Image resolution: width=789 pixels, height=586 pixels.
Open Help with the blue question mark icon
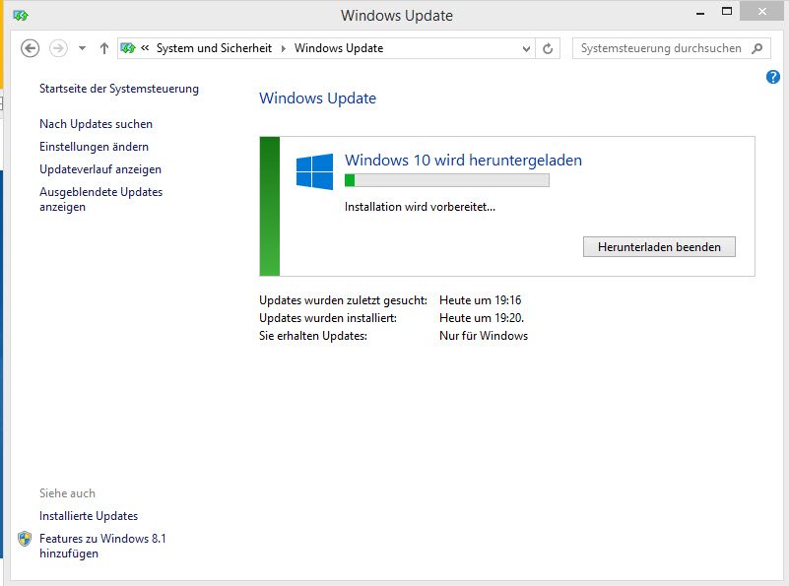click(773, 77)
